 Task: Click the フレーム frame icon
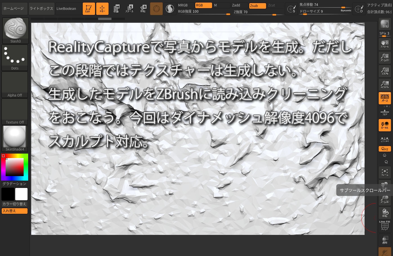tap(385, 172)
